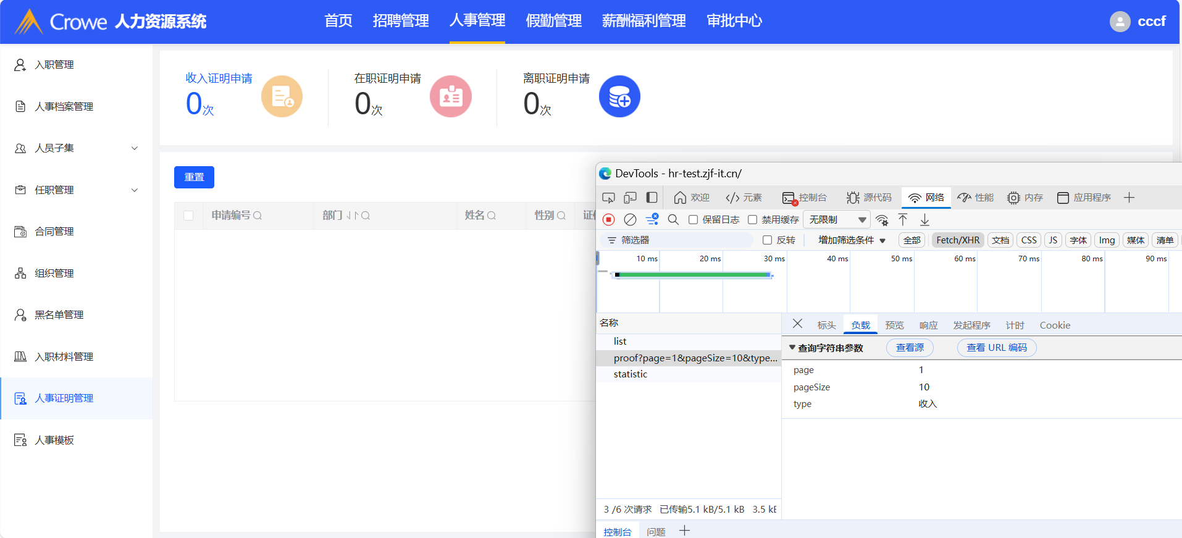This screenshot has width=1182, height=538.
Task: Close the request details pane
Action: pos(797,324)
